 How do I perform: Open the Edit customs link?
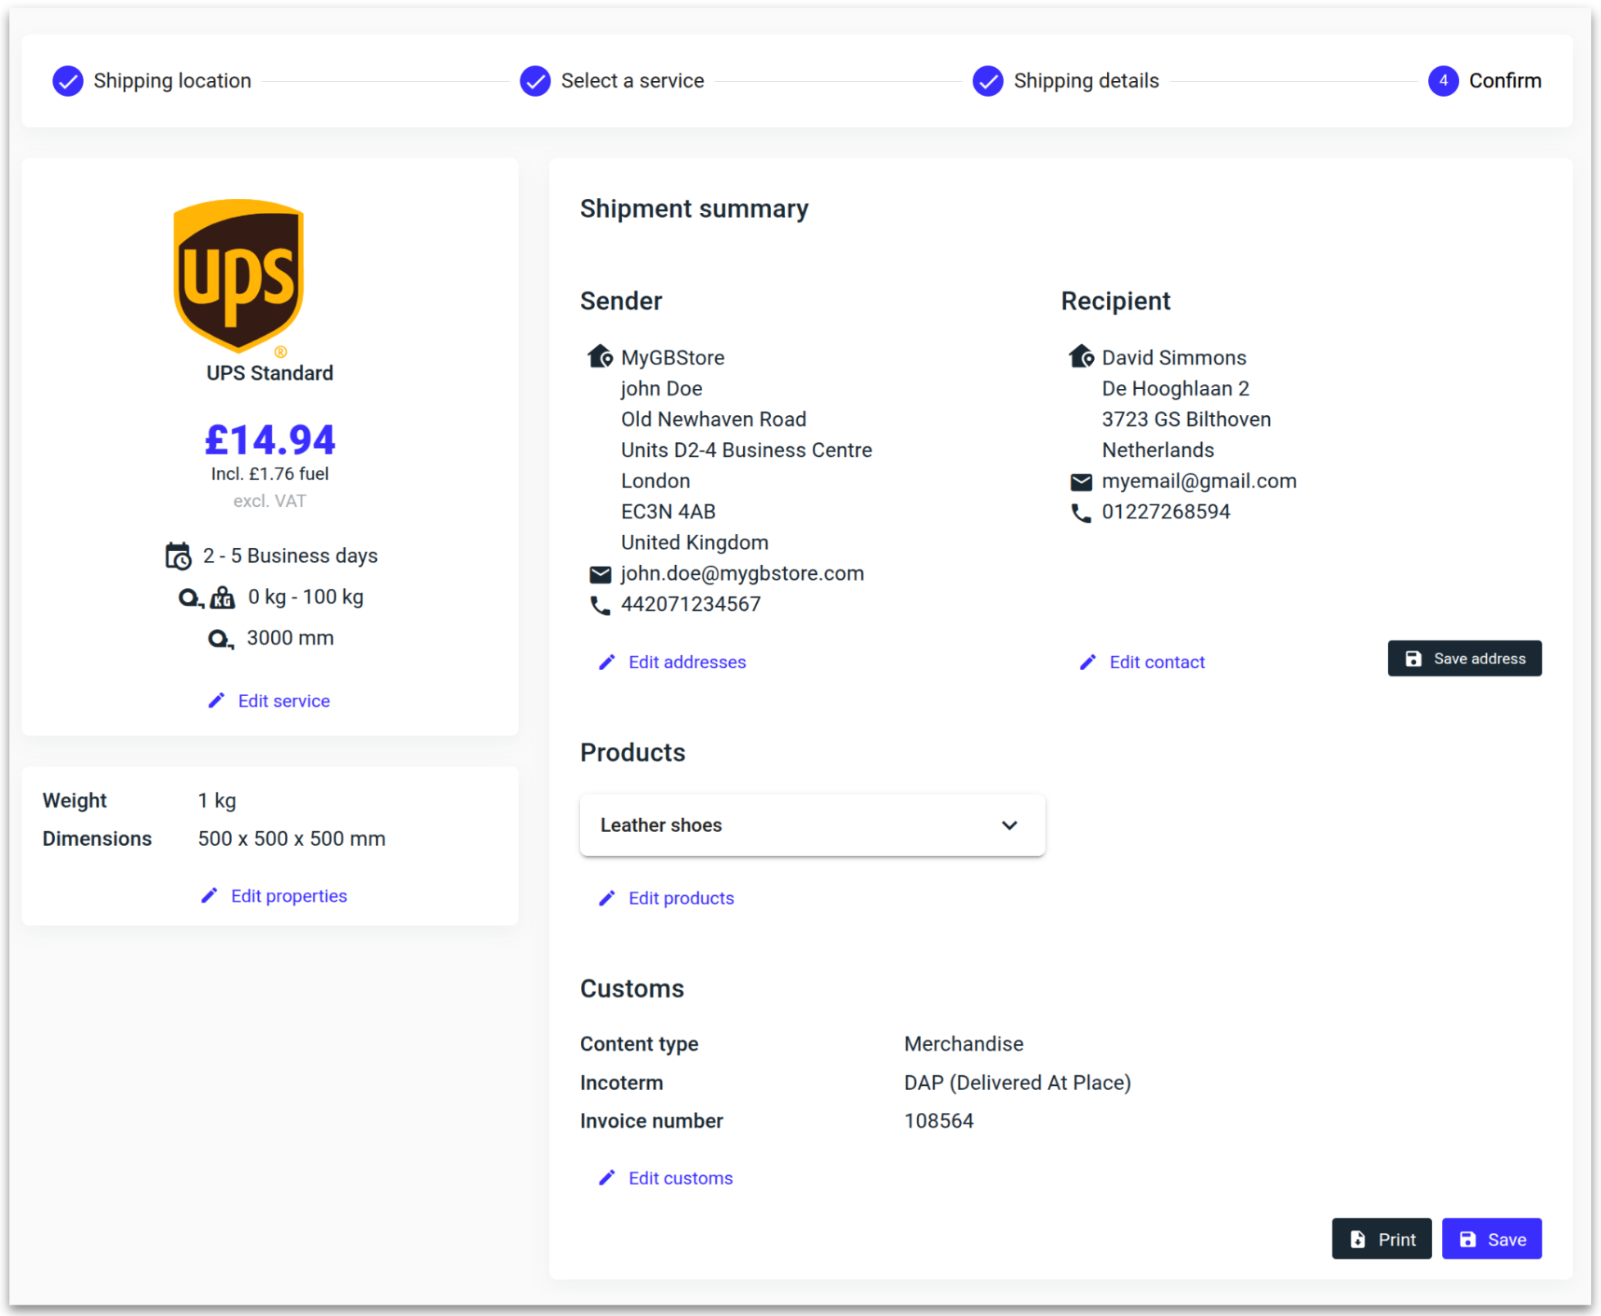tap(680, 1178)
